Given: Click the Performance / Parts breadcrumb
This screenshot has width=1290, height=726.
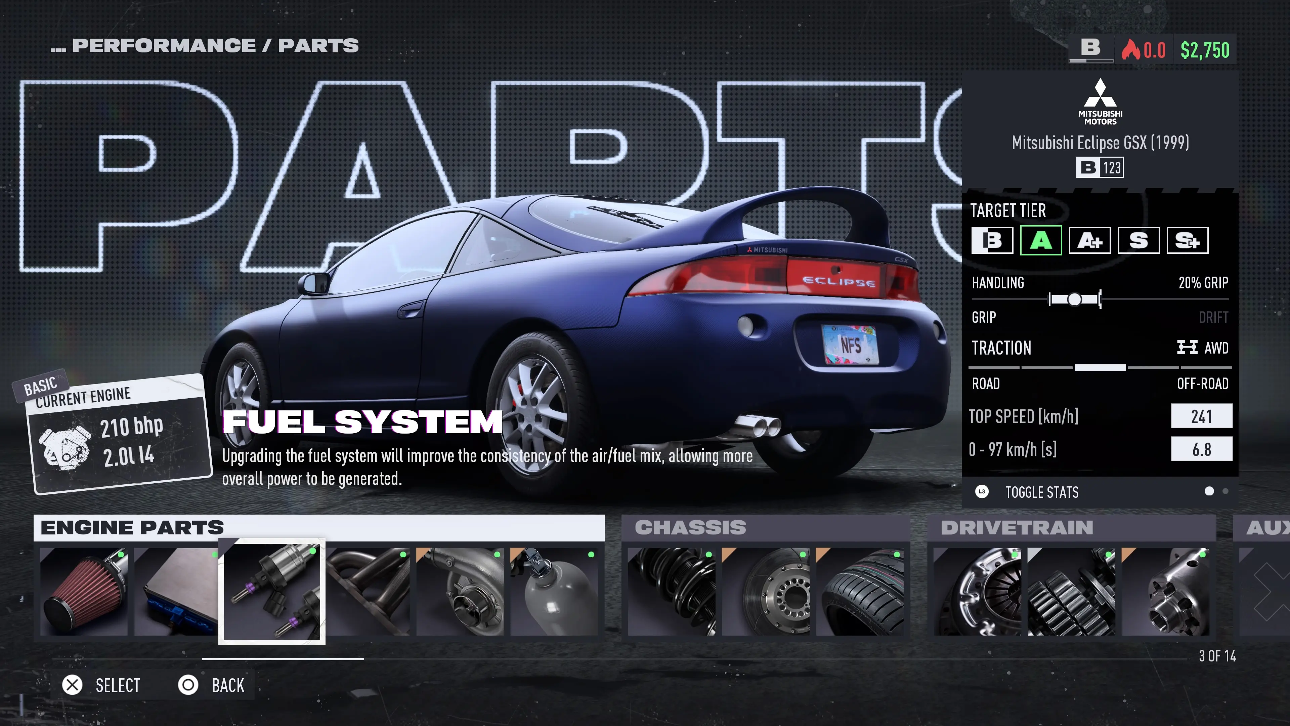Looking at the screenshot, I should [x=205, y=46].
